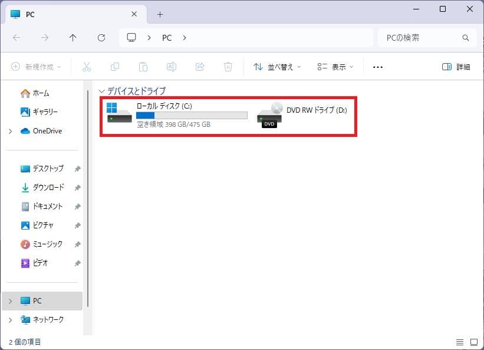
Task: Cut the selection using the scissors icon
Action: click(x=87, y=67)
